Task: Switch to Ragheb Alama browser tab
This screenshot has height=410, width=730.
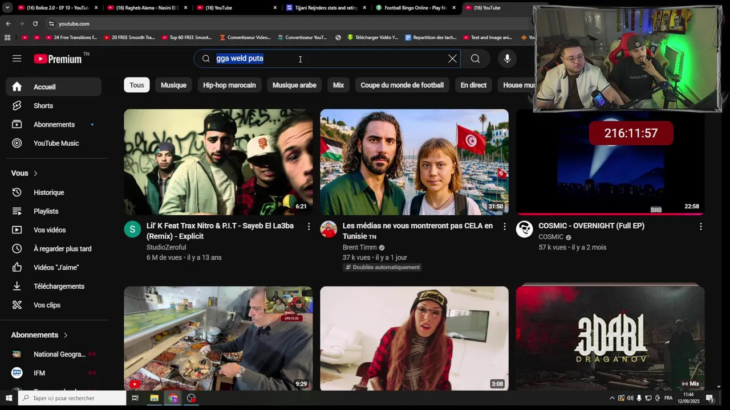Action: pos(147,8)
